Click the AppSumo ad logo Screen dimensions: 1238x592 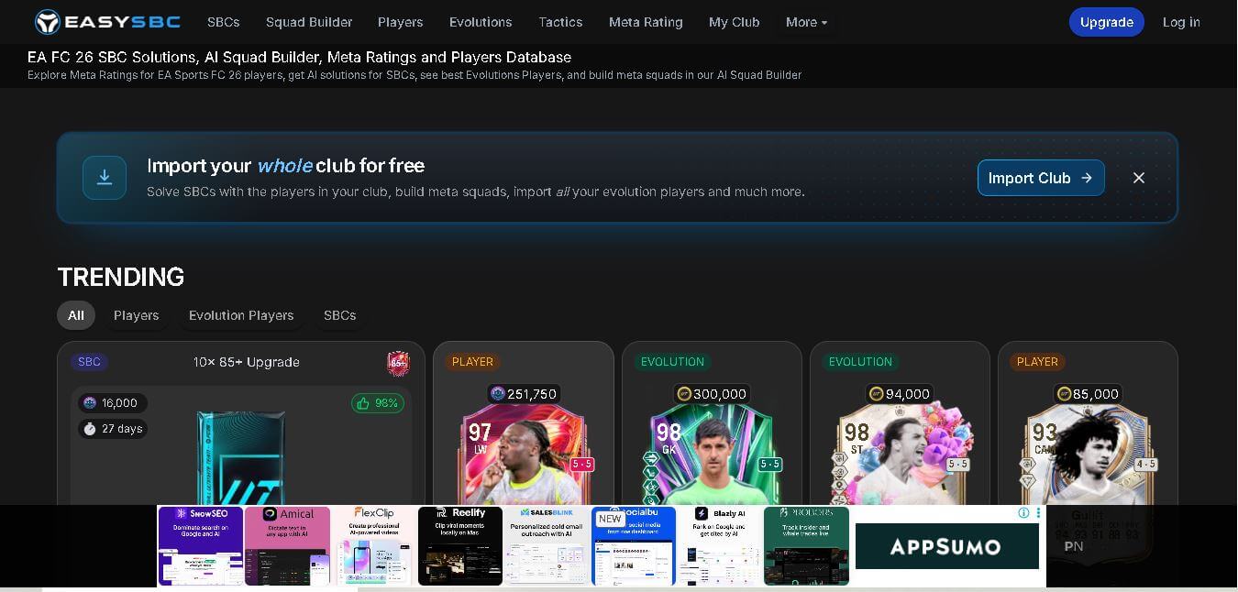947,547
